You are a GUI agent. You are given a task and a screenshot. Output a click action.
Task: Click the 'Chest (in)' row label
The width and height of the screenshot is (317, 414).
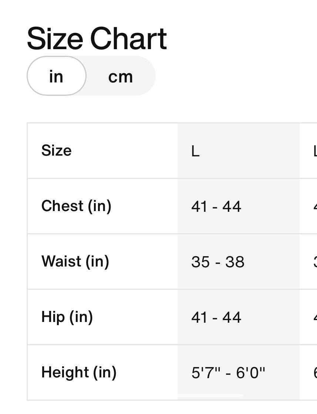pos(76,206)
